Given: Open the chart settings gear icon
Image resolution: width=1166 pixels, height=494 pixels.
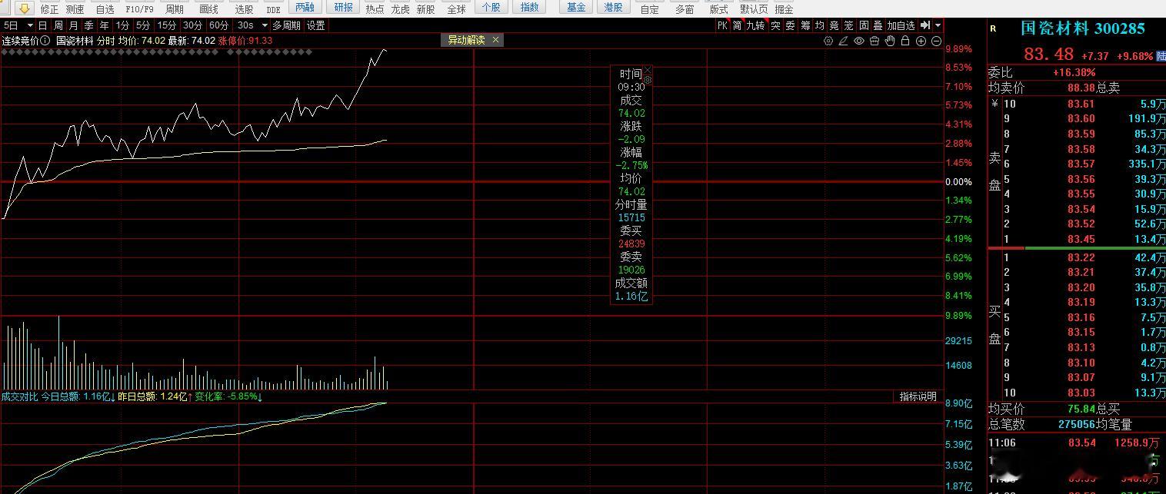Looking at the screenshot, I should [x=828, y=41].
